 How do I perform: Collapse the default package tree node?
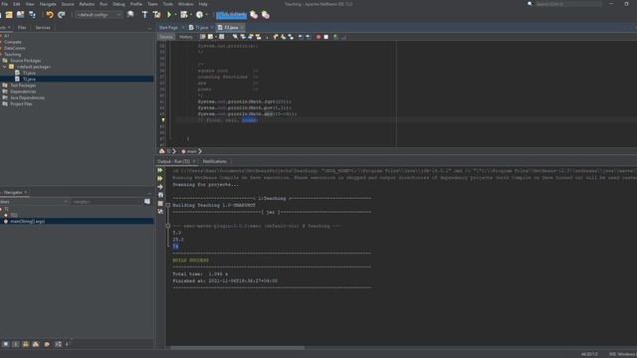point(4,67)
